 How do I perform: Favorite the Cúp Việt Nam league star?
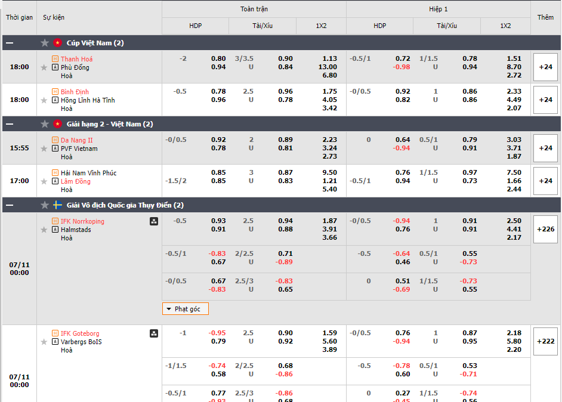[x=45, y=43]
